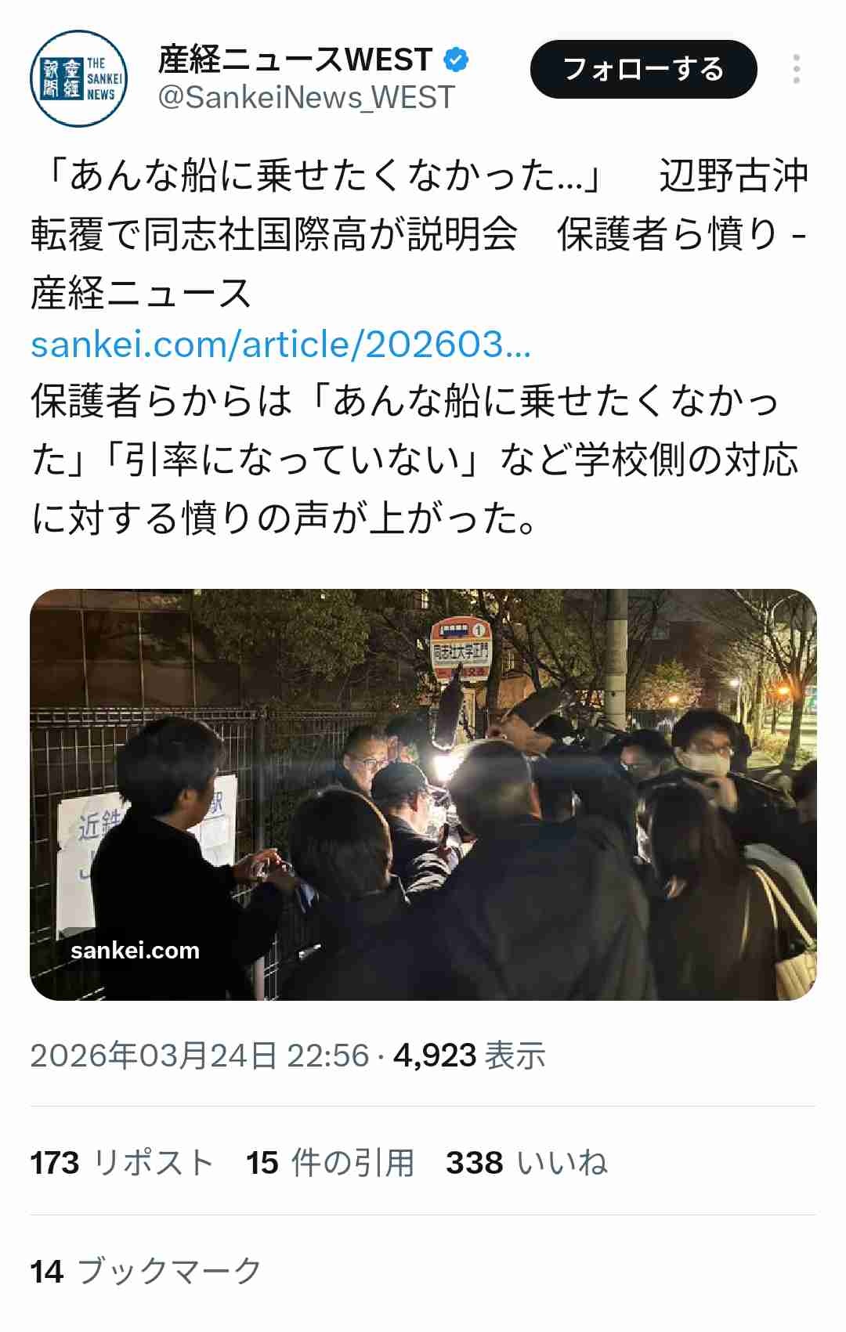
Task: View the 173 リポスト list
Action: tap(122, 1163)
